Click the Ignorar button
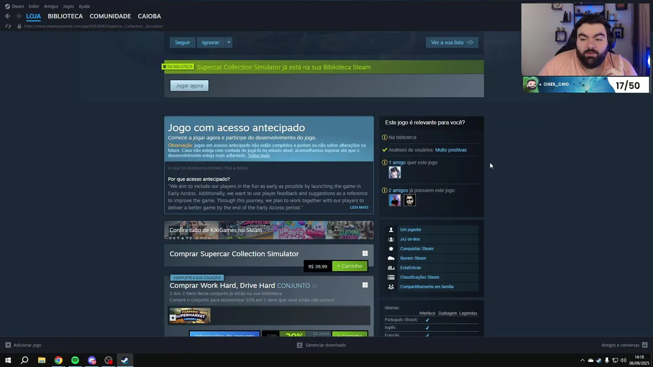The width and height of the screenshot is (653, 367). 210,42
